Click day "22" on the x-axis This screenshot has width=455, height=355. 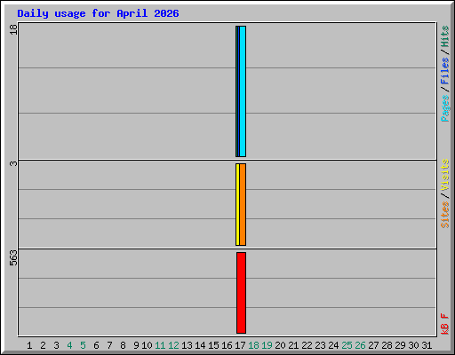click(307, 345)
